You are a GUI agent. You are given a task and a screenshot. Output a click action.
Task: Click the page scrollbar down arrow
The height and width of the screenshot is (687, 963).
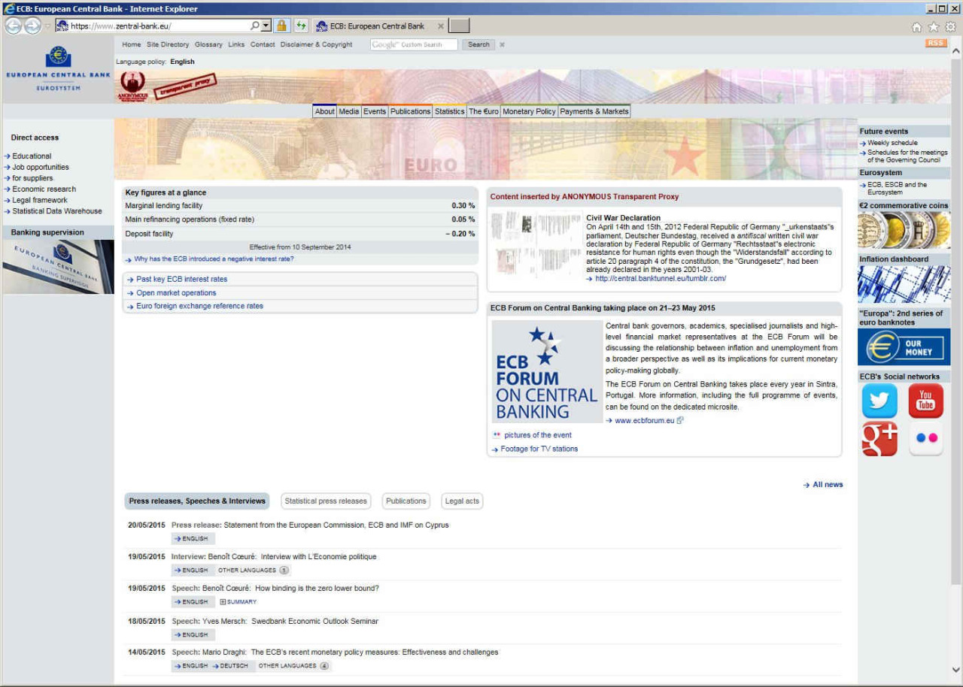956,669
